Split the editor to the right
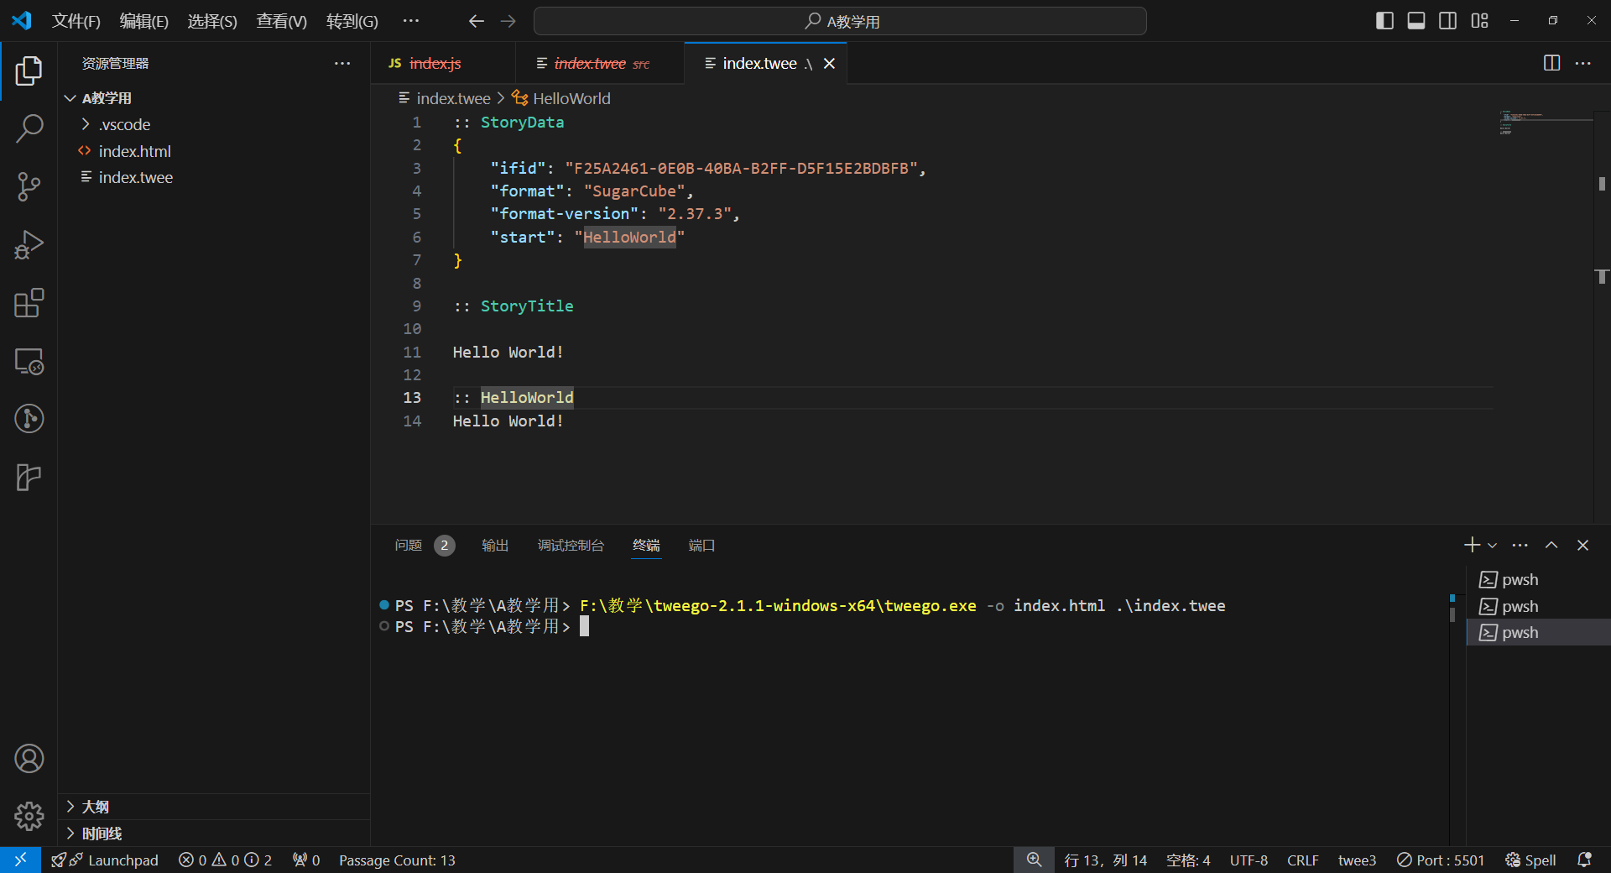 (x=1552, y=63)
